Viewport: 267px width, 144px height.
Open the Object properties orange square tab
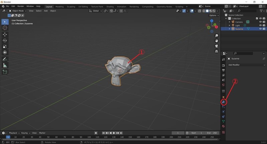pos(223,97)
